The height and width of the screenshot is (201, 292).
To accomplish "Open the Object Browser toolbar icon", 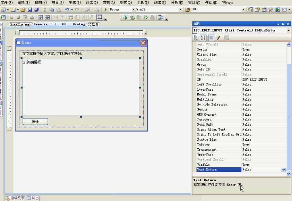I will 264,9.
